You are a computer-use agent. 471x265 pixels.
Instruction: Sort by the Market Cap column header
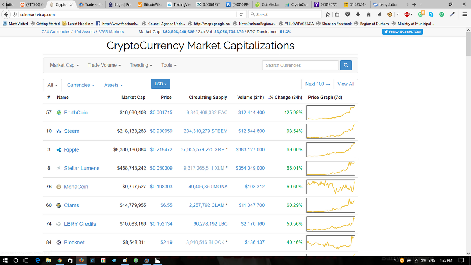click(x=133, y=97)
